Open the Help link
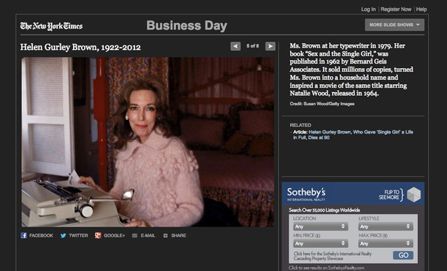This screenshot has height=271, width=447. tap(421, 9)
